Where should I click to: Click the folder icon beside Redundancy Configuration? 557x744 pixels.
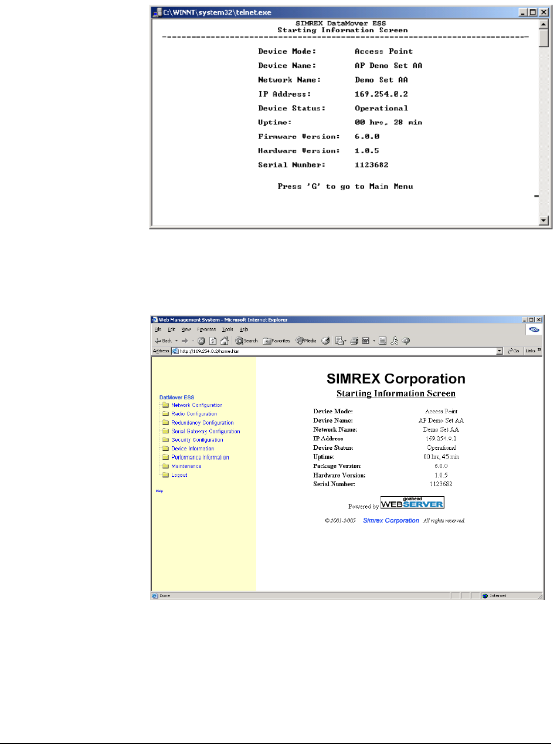pyautogui.click(x=165, y=422)
